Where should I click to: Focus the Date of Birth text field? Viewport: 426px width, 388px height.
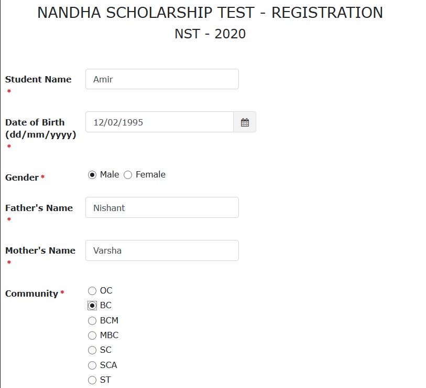click(x=159, y=122)
